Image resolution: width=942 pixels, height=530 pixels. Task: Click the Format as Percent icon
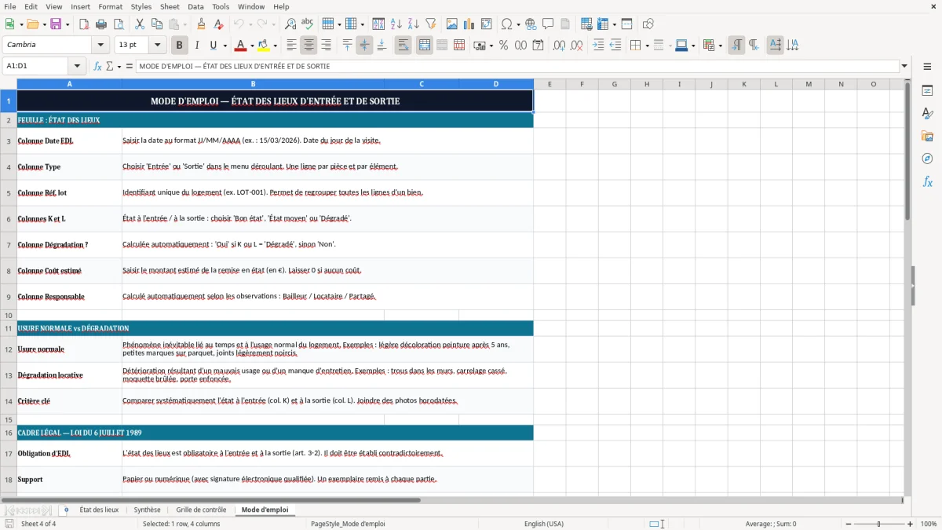click(503, 46)
